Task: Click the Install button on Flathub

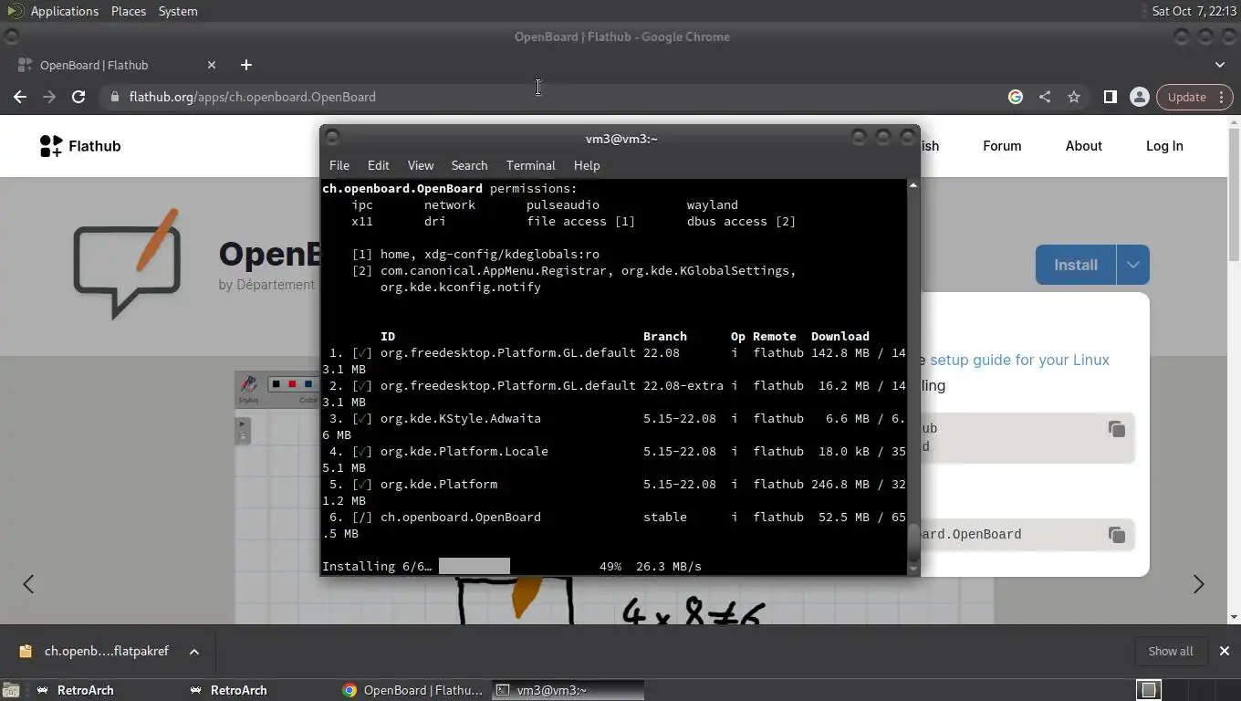Action: click(x=1076, y=265)
